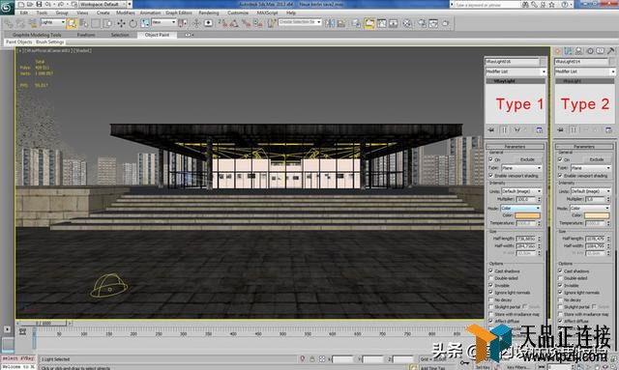Open the Rendered Frame Window
Screen dimensions: 619x370
[433, 23]
